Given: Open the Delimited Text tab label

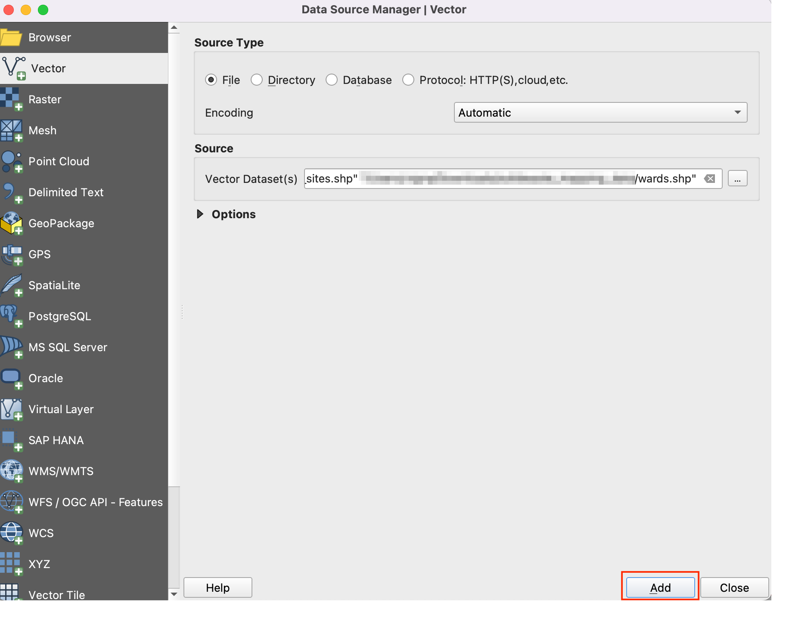Looking at the screenshot, I should click(66, 192).
